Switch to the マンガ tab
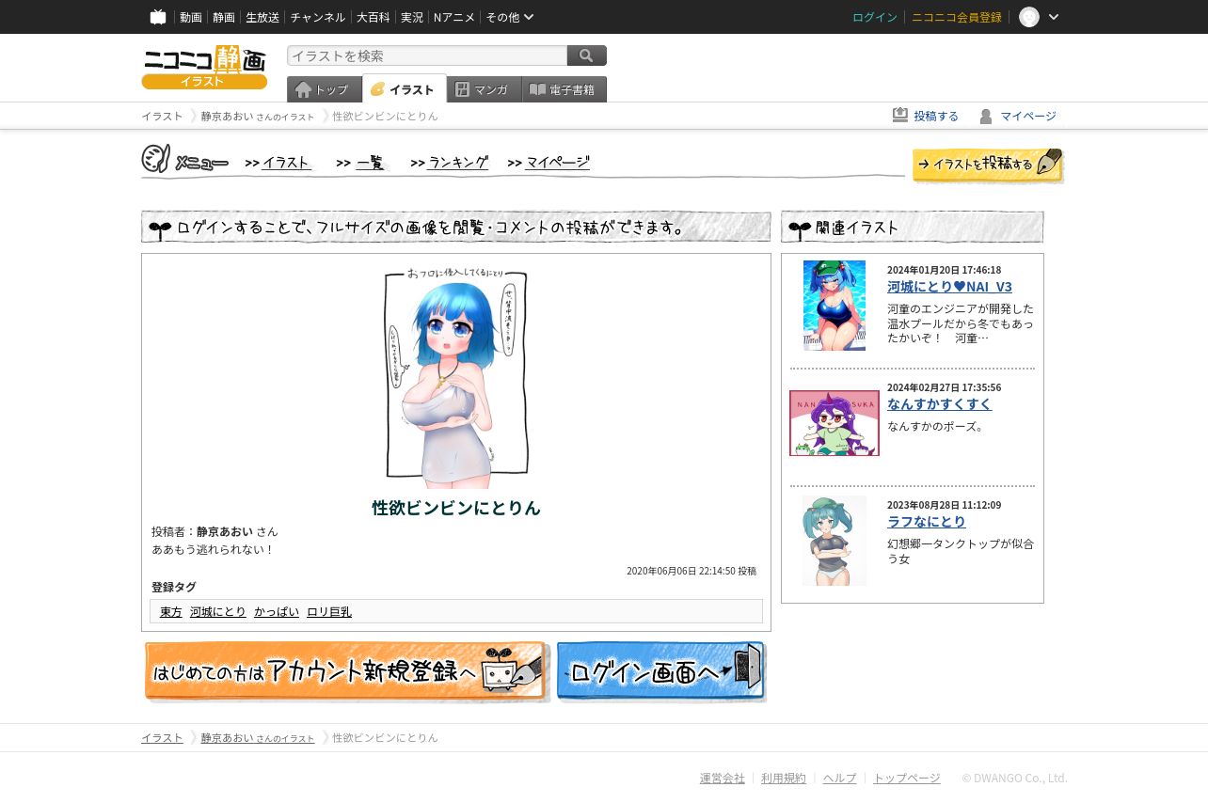 coord(485,89)
